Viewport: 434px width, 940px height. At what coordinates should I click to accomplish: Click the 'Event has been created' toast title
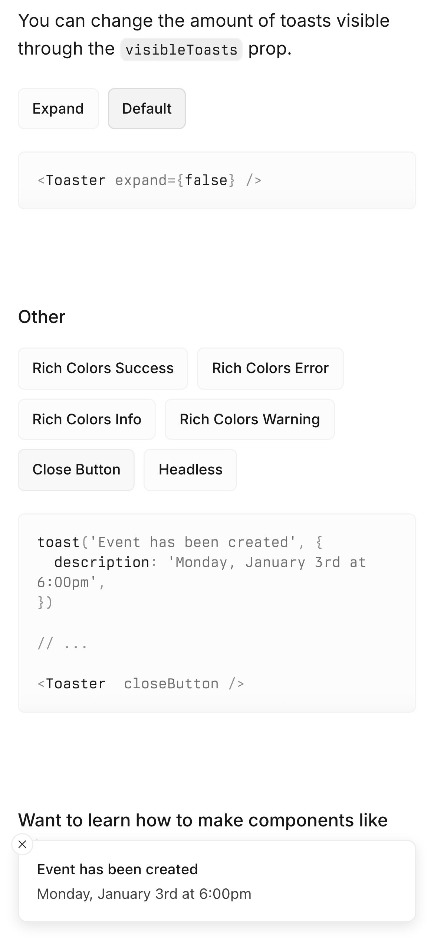(x=118, y=869)
